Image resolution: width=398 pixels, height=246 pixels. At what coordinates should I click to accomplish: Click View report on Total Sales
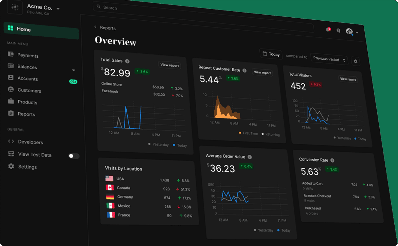click(x=169, y=65)
